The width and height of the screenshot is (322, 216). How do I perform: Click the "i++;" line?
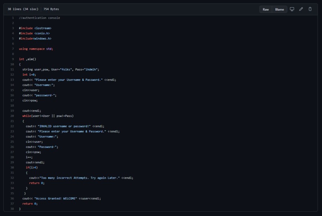pos(29,157)
